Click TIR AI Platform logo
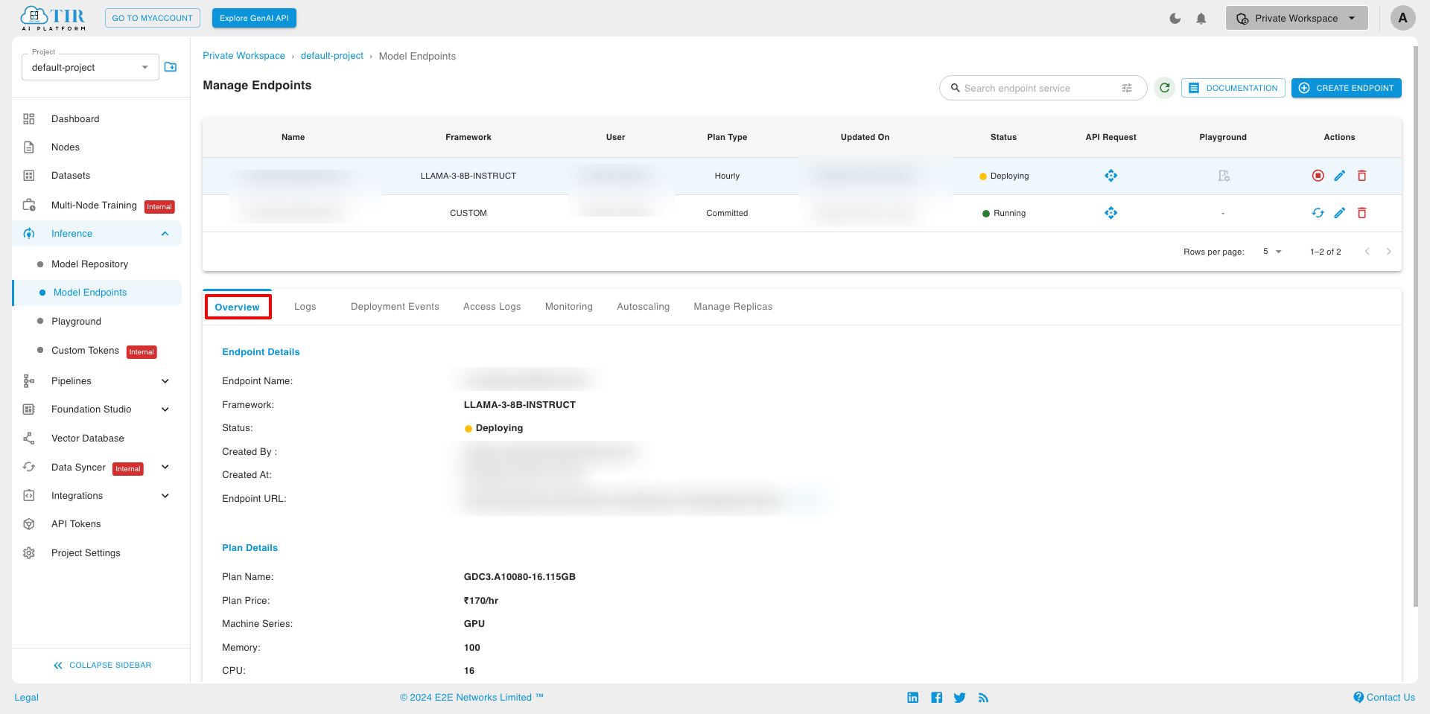This screenshot has height=714, width=1430. pyautogui.click(x=53, y=19)
